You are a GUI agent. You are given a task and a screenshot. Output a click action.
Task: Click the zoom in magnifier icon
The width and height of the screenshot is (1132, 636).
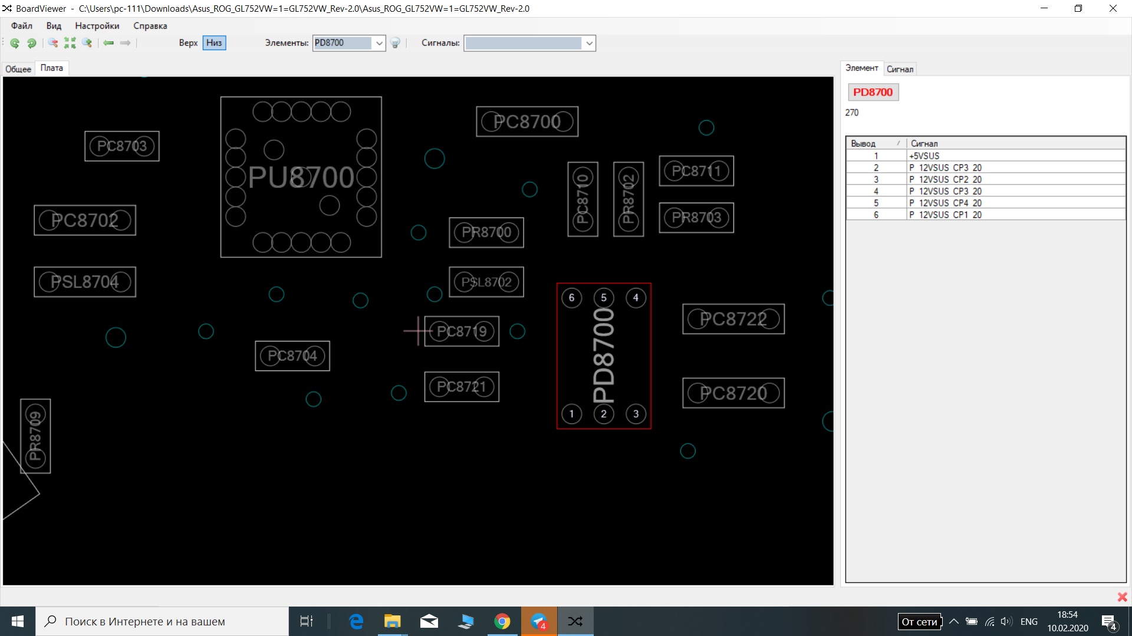(87, 43)
